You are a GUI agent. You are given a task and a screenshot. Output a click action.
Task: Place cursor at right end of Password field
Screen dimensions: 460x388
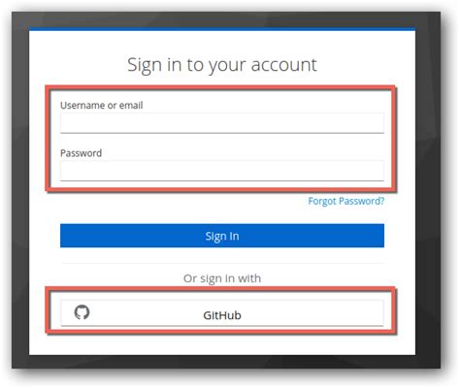tap(380, 171)
